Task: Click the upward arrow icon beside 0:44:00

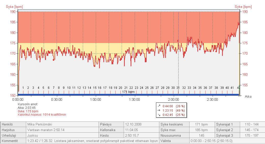Action: [x=159, y=106]
